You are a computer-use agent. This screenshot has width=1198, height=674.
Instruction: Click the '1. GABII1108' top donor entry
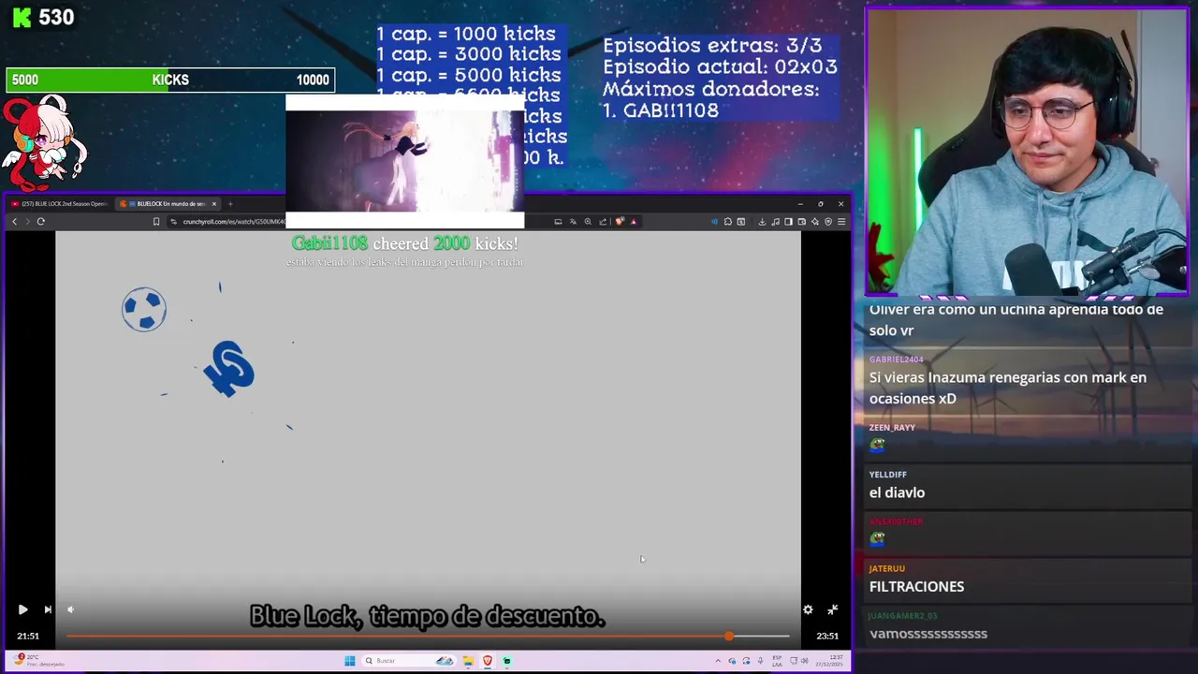661,110
